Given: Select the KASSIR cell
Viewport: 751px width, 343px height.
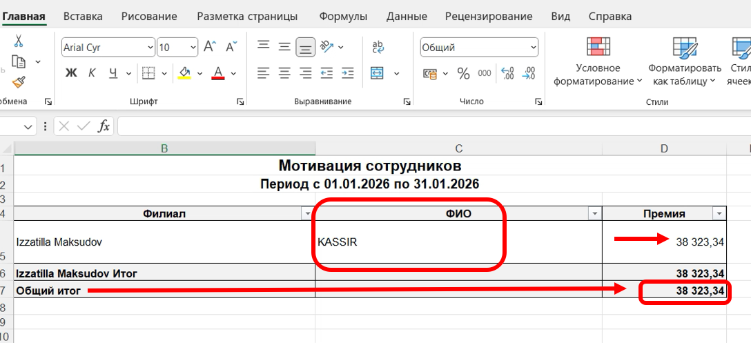Looking at the screenshot, I should click(x=458, y=242).
